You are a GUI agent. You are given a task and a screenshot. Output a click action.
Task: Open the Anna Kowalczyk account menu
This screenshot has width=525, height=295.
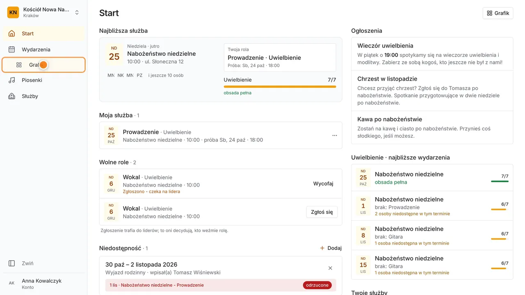[x=44, y=284]
